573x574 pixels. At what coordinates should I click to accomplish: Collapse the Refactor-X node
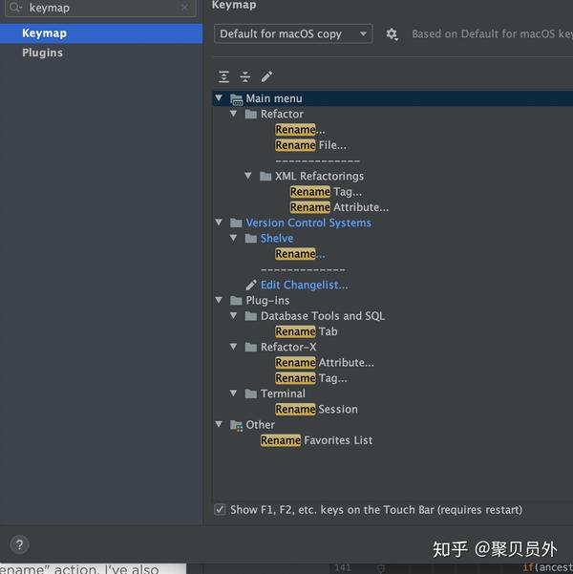[x=234, y=347]
